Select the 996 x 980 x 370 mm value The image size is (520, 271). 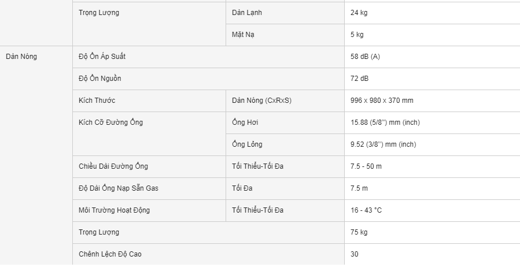[382, 101]
